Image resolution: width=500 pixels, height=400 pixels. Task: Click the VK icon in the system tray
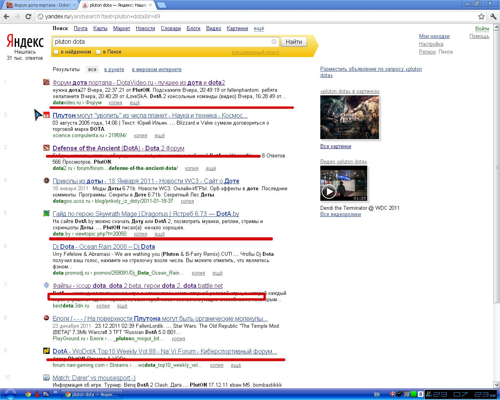tap(421, 394)
